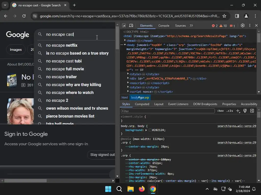This screenshot has width=261, height=195.
Task: Click the Google search box text
Action: coord(60,34)
